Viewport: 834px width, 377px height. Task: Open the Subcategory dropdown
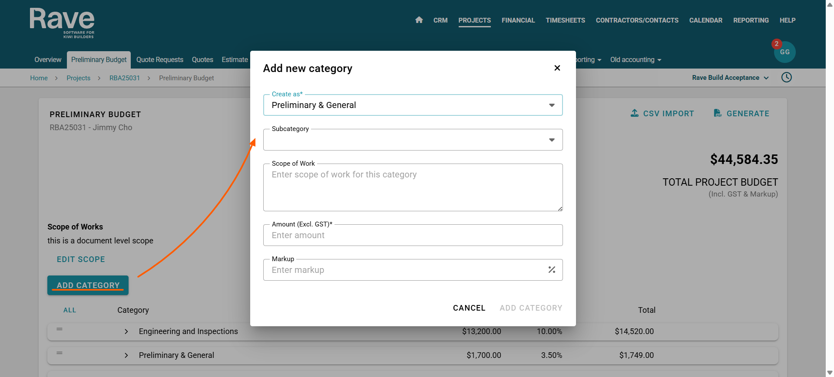(x=413, y=140)
